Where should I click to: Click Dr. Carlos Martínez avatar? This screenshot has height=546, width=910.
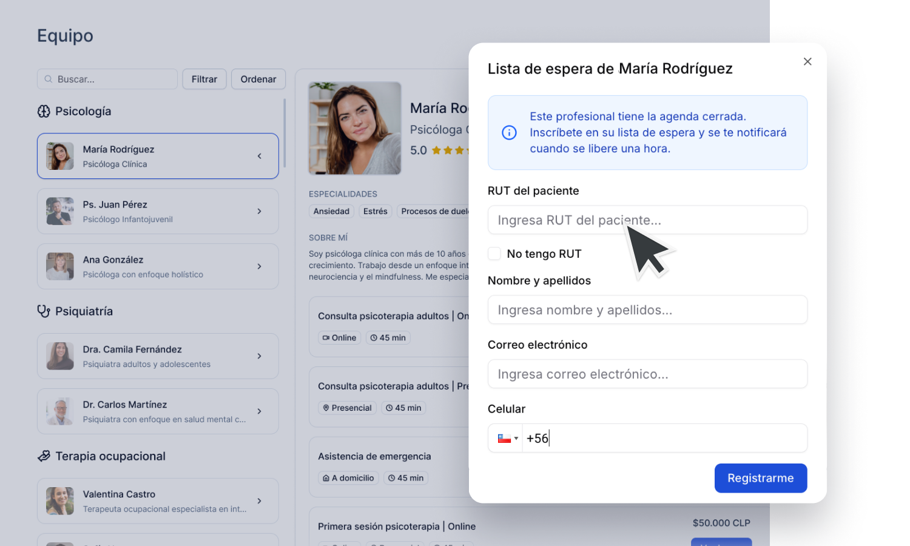coord(60,411)
